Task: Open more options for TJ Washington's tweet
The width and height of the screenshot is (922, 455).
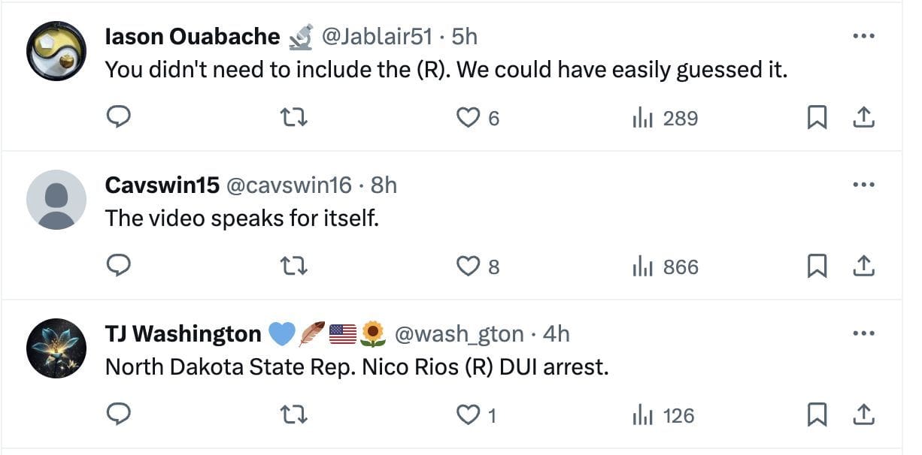Action: pos(865,333)
